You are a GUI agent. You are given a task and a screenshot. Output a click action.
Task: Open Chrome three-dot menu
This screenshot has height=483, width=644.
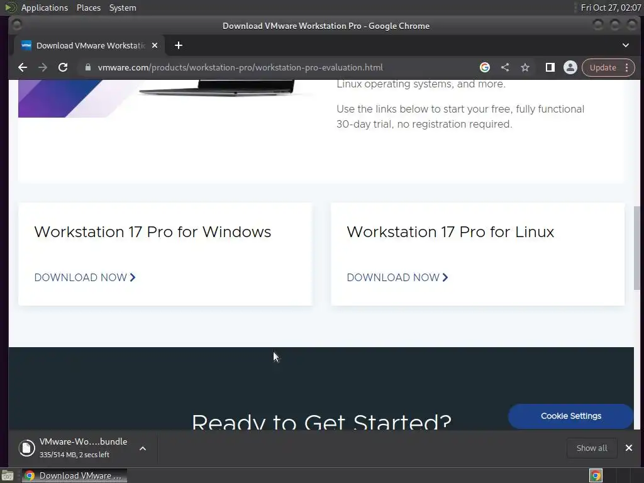click(x=627, y=67)
